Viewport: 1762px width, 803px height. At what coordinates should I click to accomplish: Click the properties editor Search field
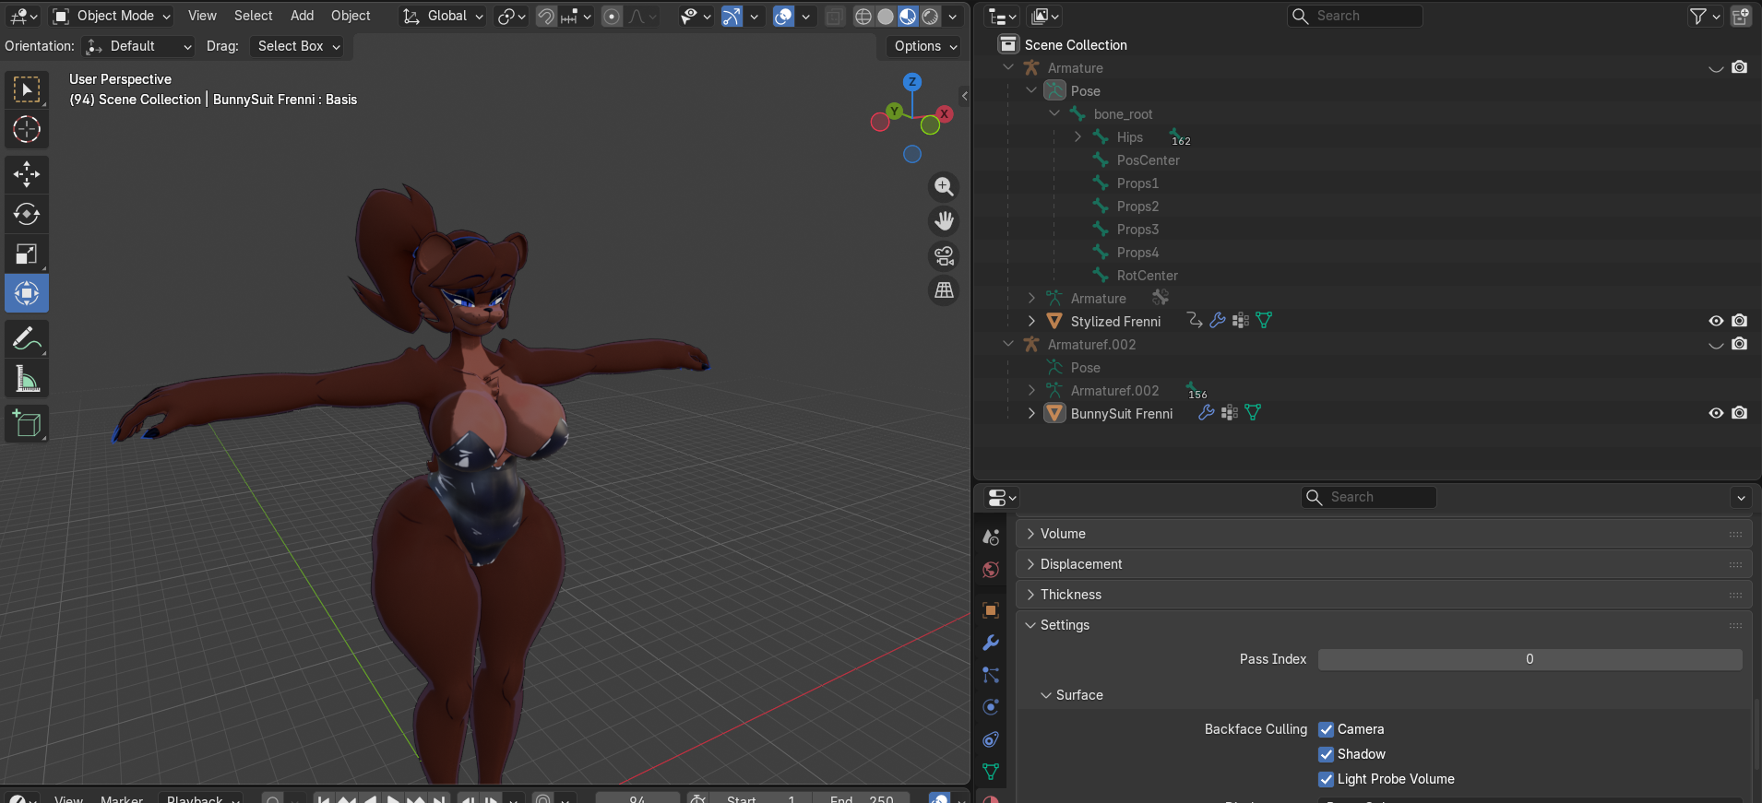click(x=1369, y=497)
